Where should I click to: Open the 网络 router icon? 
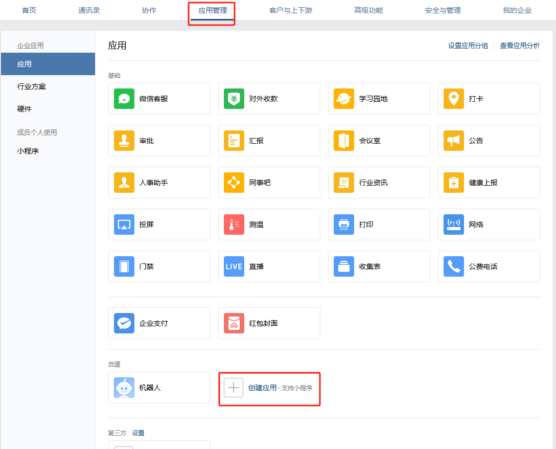coord(454,224)
